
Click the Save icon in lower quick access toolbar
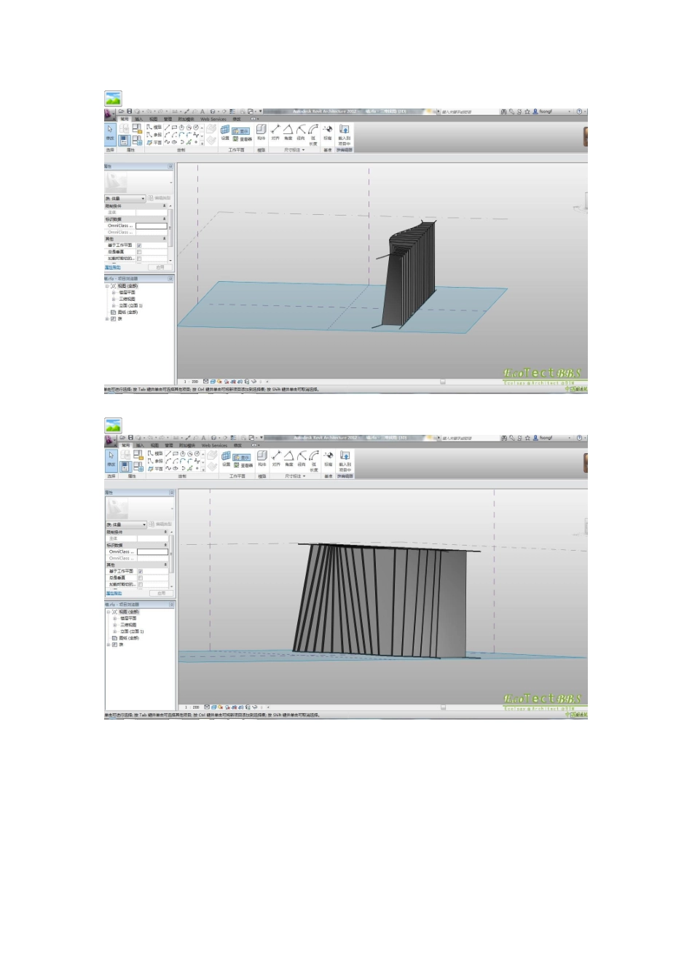(x=130, y=438)
